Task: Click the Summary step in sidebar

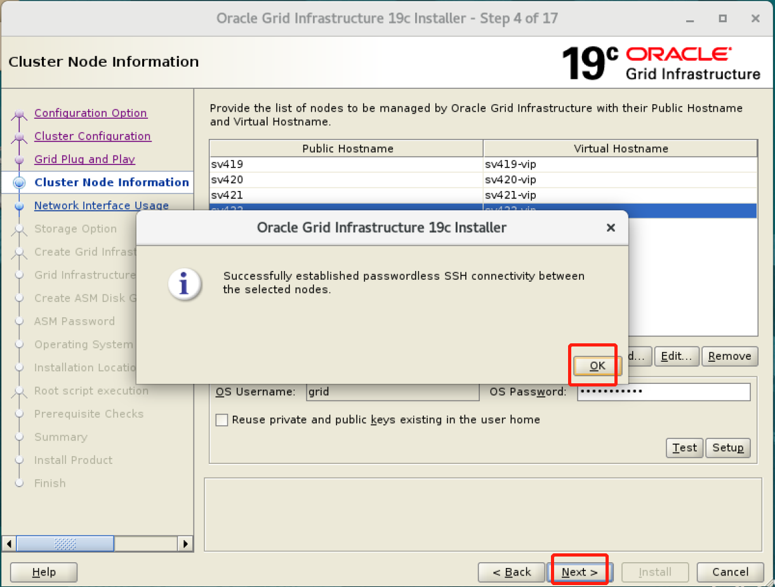Action: 61,437
